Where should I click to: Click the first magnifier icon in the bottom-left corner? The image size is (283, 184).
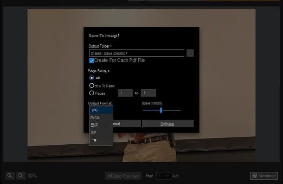[10, 176]
